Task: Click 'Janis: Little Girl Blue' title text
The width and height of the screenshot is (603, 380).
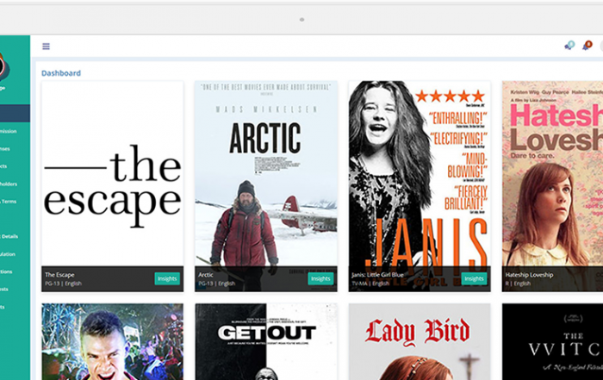Action: [377, 275]
